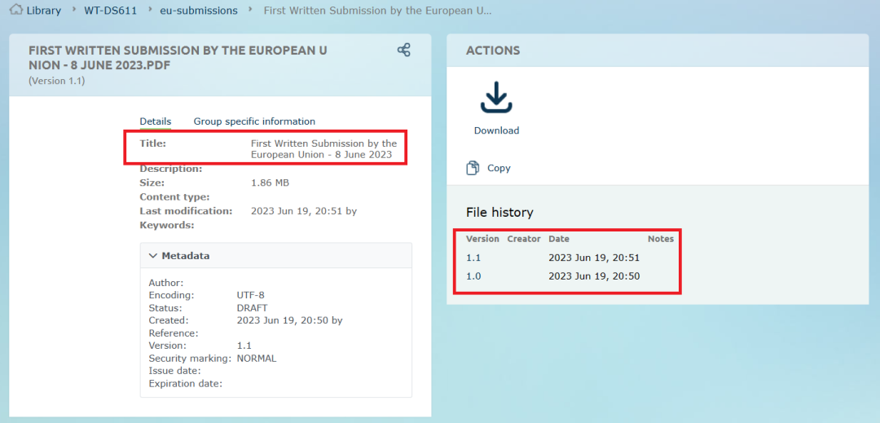Click the current breadcrumb First Written Submission
This screenshot has height=423, width=880.
(378, 10)
